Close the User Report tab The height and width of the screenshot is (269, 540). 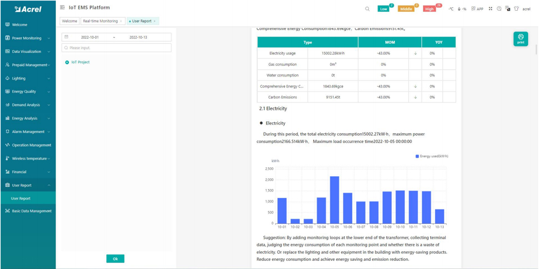pos(154,22)
